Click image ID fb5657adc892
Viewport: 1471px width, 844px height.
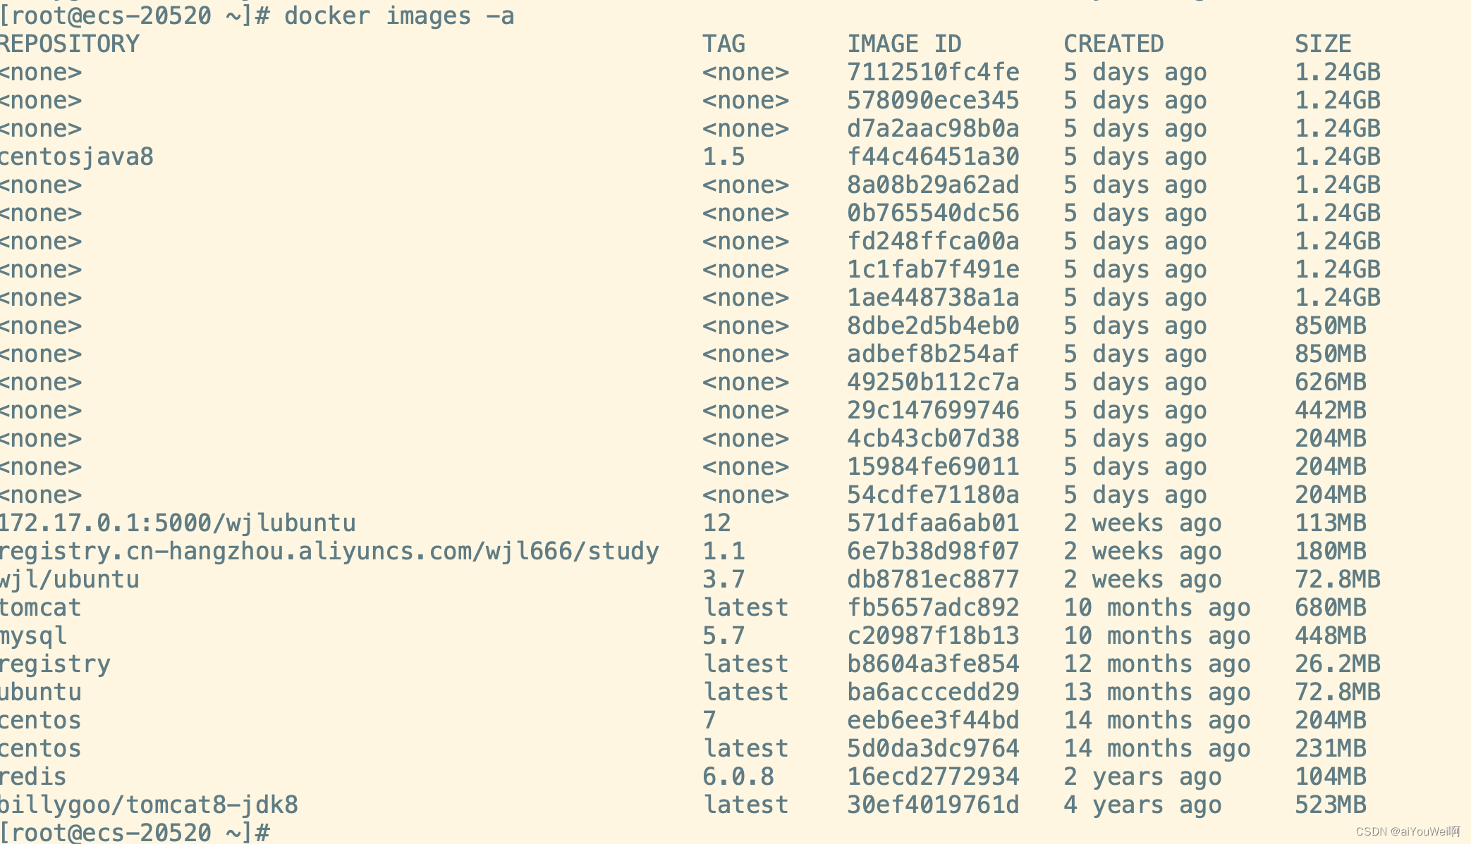(933, 607)
